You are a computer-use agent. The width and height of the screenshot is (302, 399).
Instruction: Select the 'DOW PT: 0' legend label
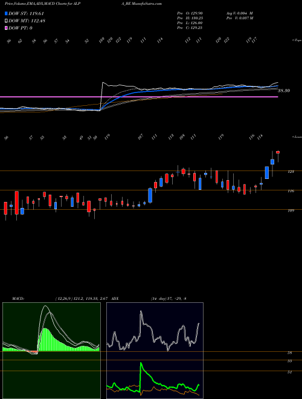pyautogui.click(x=20, y=28)
